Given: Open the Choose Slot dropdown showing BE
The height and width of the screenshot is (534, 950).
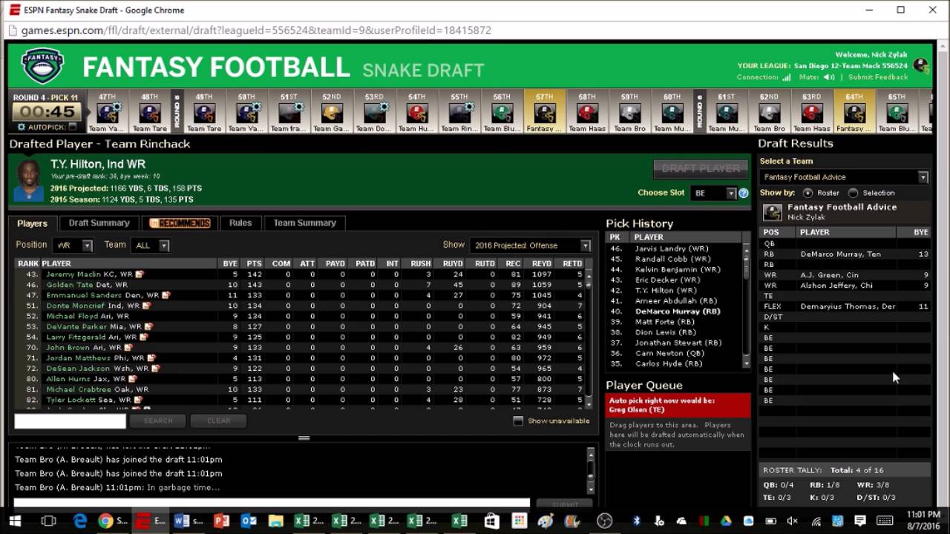Looking at the screenshot, I should [x=712, y=193].
